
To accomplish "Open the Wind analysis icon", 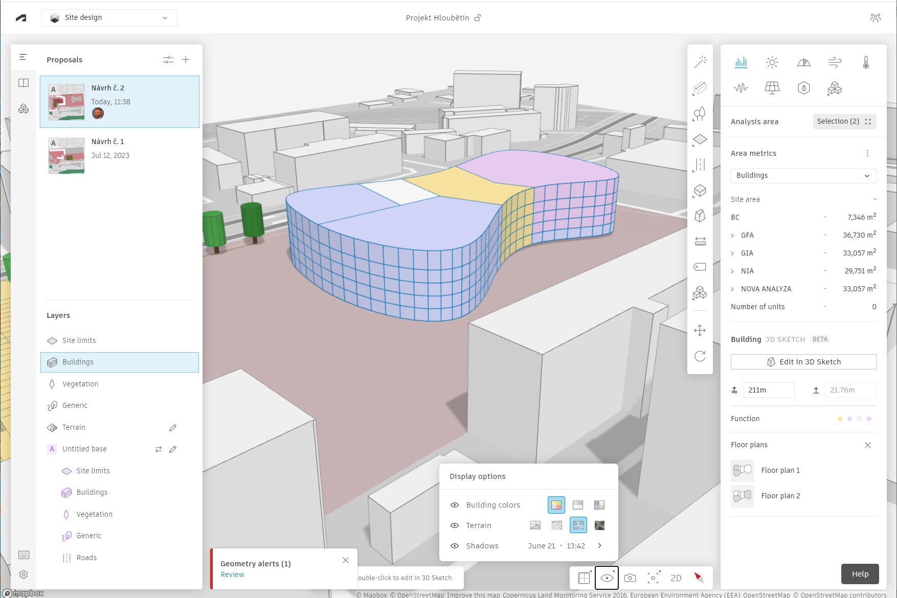I will pyautogui.click(x=835, y=62).
